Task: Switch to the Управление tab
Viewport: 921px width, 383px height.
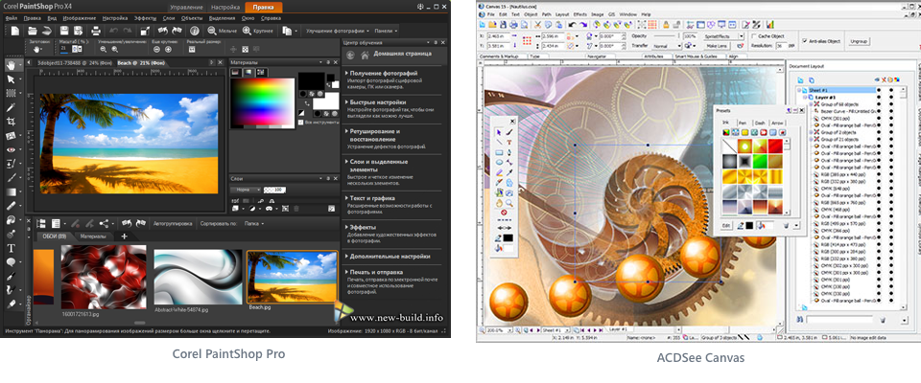Action: tap(185, 7)
